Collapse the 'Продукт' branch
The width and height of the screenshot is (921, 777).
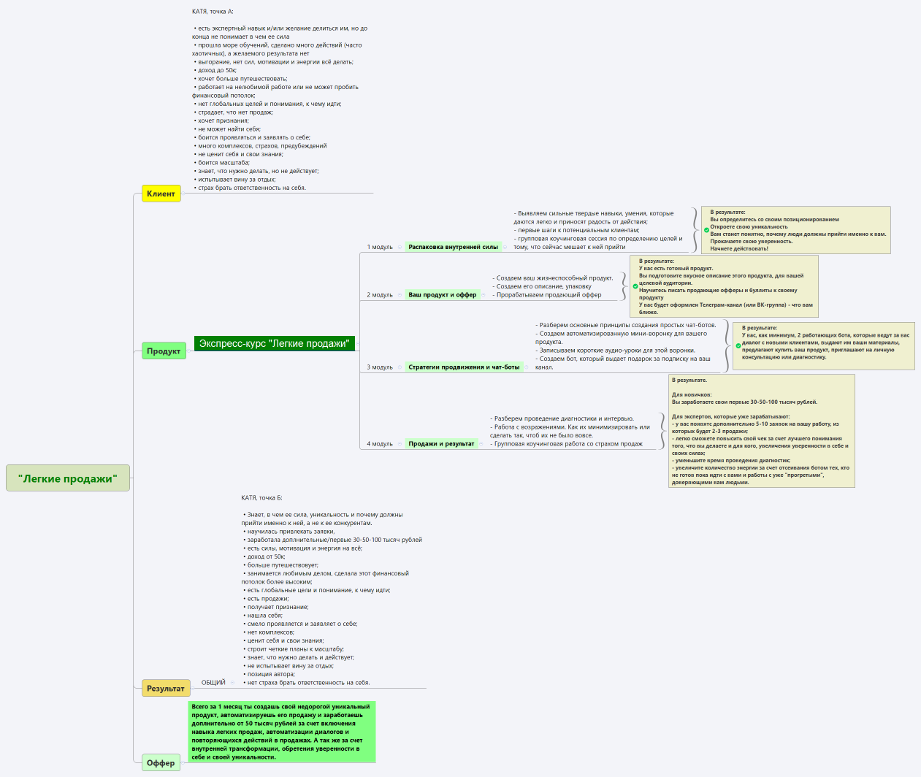pyautogui.click(x=189, y=351)
